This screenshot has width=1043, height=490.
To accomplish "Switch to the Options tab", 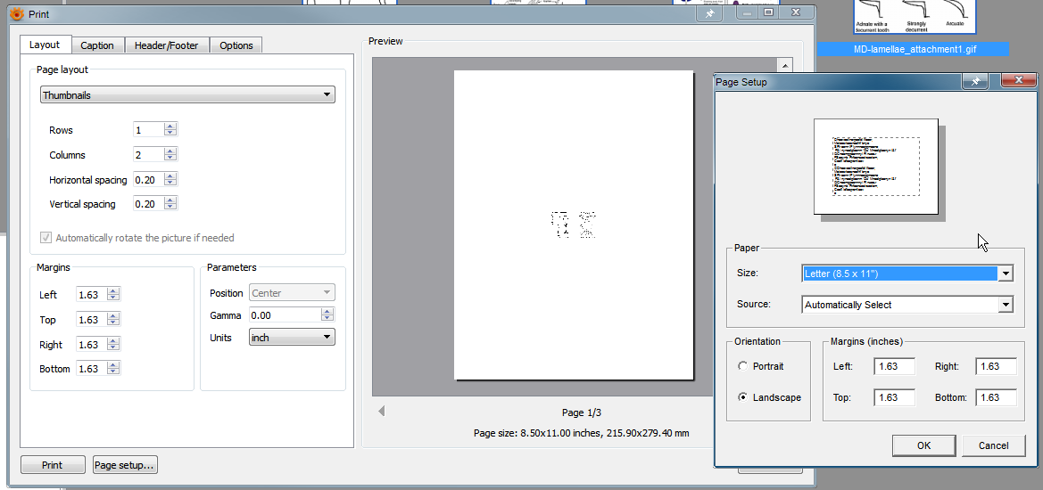I will click(236, 45).
